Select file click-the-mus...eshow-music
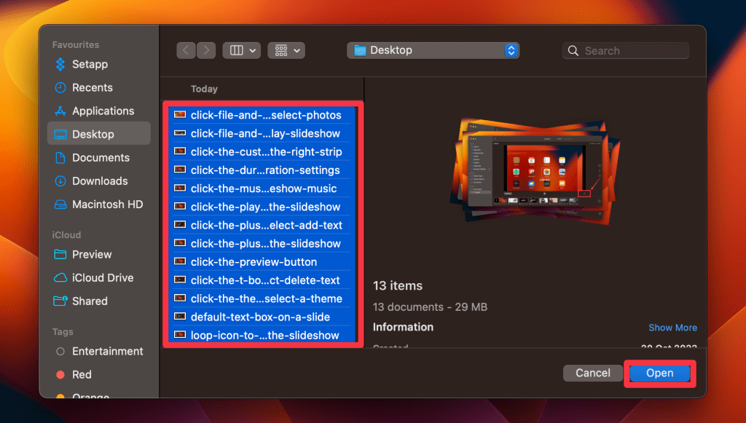The height and width of the screenshot is (423, 746). pyautogui.click(x=262, y=189)
